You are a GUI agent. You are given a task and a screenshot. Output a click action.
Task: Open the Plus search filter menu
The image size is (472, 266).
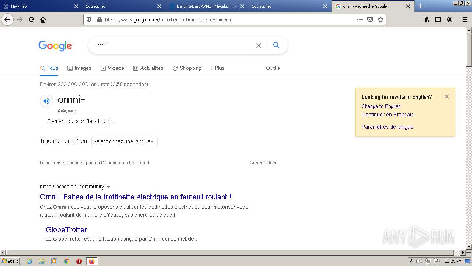(x=218, y=68)
